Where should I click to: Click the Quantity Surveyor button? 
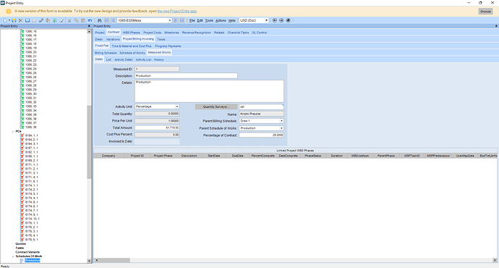pos(216,106)
